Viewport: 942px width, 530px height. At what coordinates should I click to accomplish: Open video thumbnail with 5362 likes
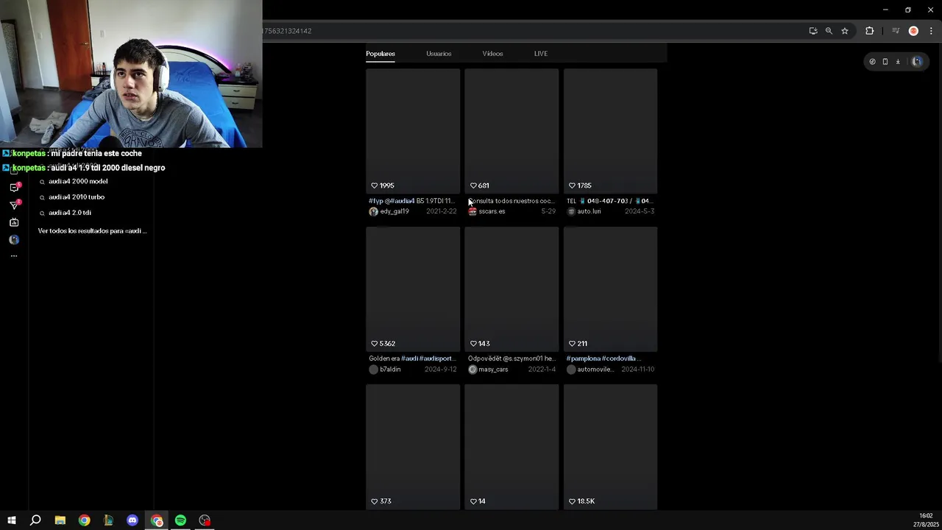point(413,289)
